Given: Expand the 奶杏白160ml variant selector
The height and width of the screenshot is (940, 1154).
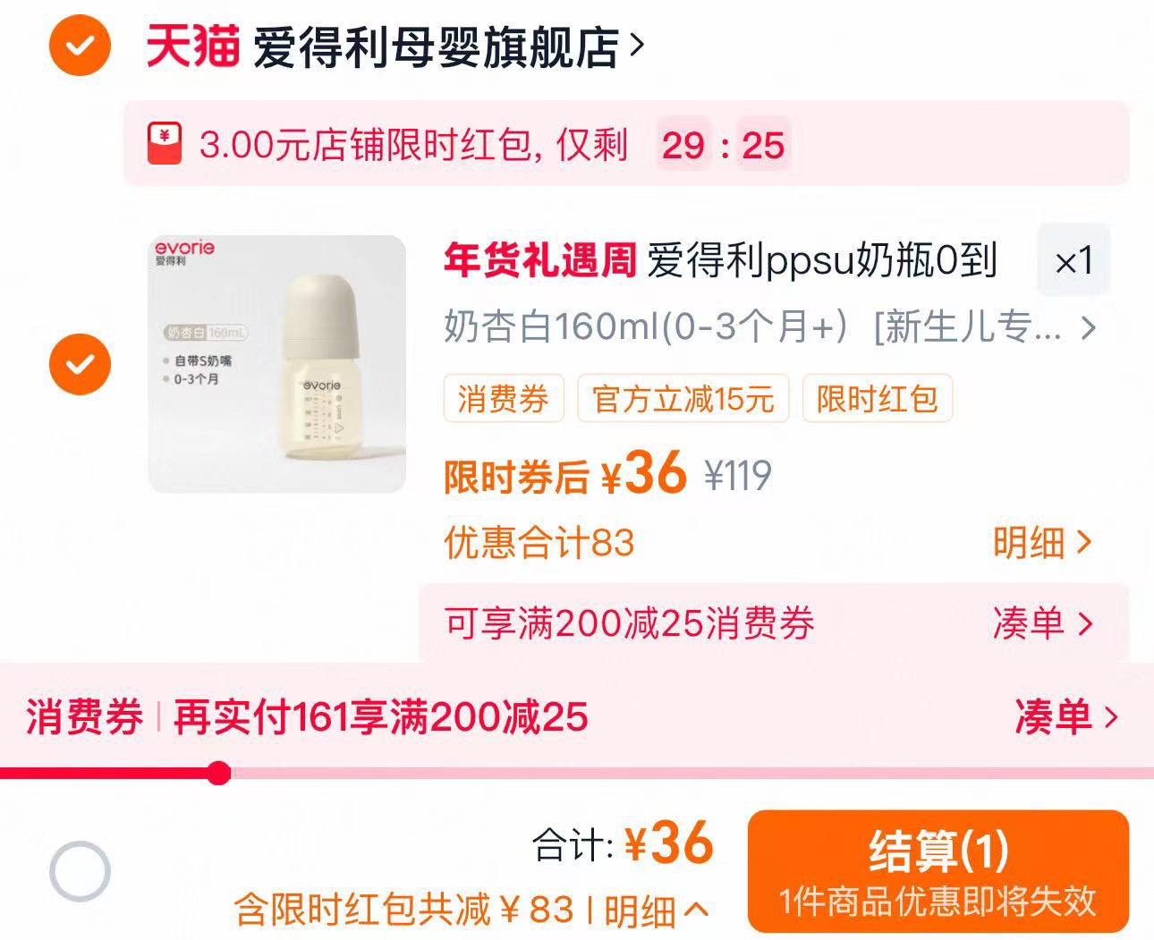Looking at the screenshot, I should click(x=769, y=328).
